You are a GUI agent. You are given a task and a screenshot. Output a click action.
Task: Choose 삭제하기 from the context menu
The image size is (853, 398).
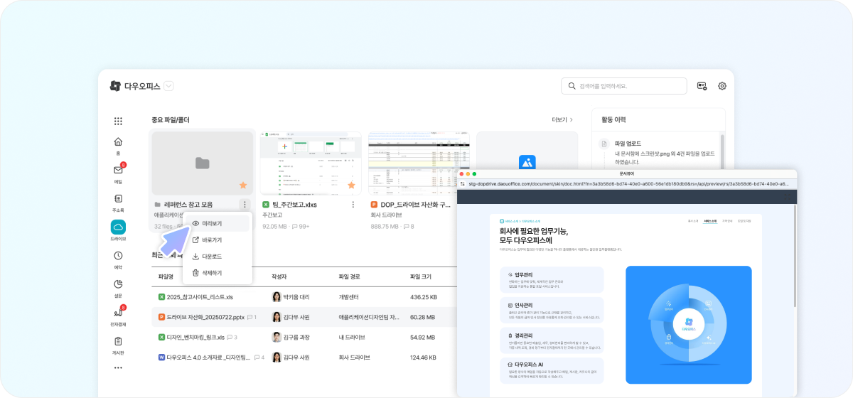tap(217, 273)
